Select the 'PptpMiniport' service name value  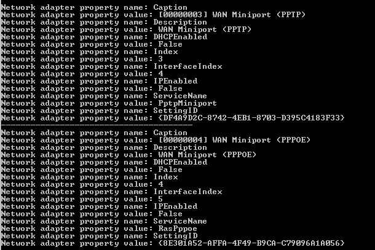click(187, 103)
